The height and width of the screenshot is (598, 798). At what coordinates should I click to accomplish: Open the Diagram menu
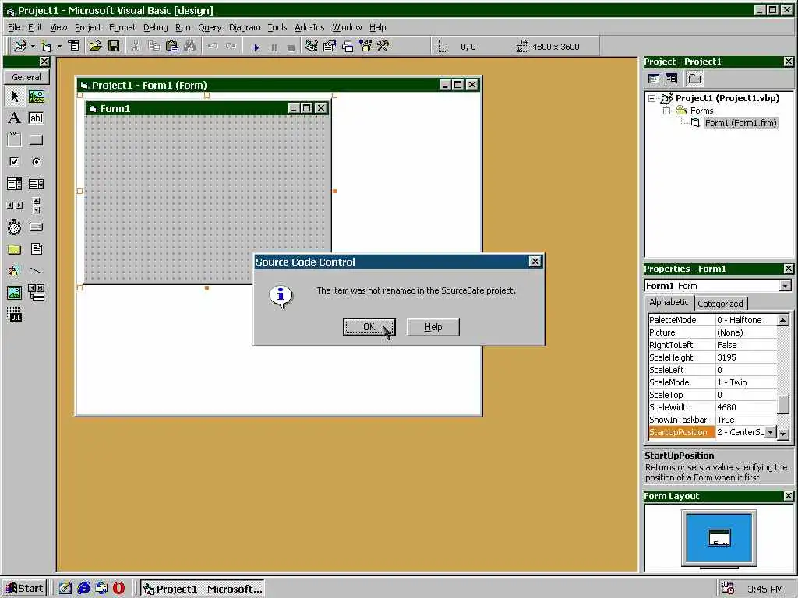tap(244, 27)
